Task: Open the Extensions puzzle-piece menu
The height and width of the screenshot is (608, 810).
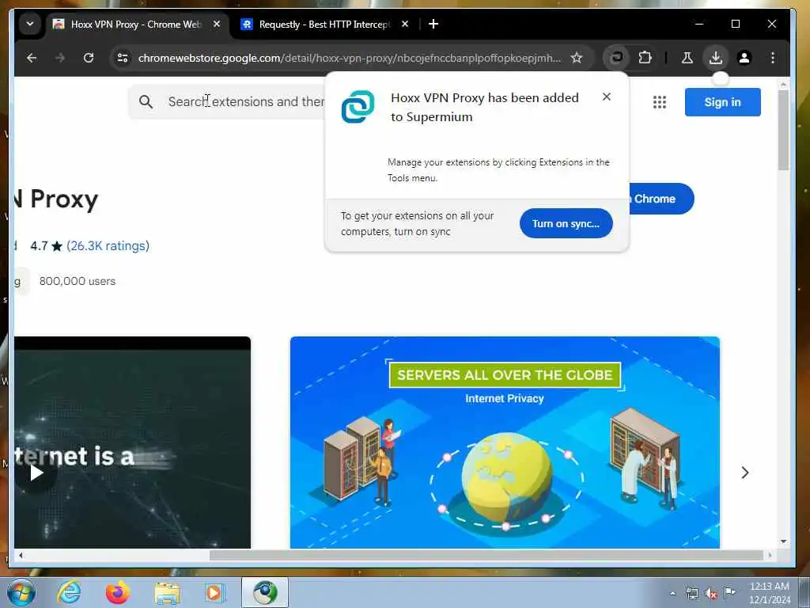Action: 645,58
